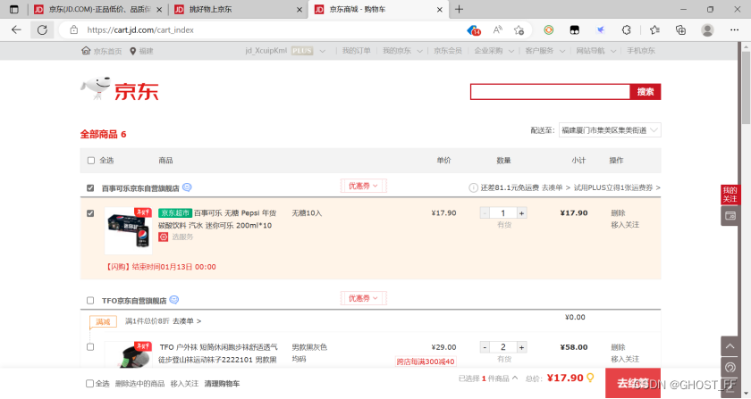Open 我的订单 in top navigation
Viewport: 751px width, 399px height.
(x=357, y=51)
